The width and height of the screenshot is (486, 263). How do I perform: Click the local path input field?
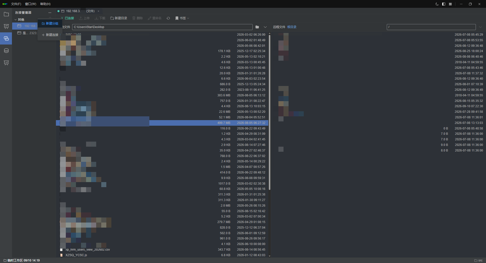coord(162,27)
